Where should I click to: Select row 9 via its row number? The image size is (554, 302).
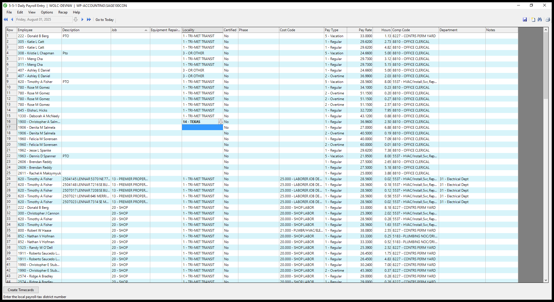[11, 82]
